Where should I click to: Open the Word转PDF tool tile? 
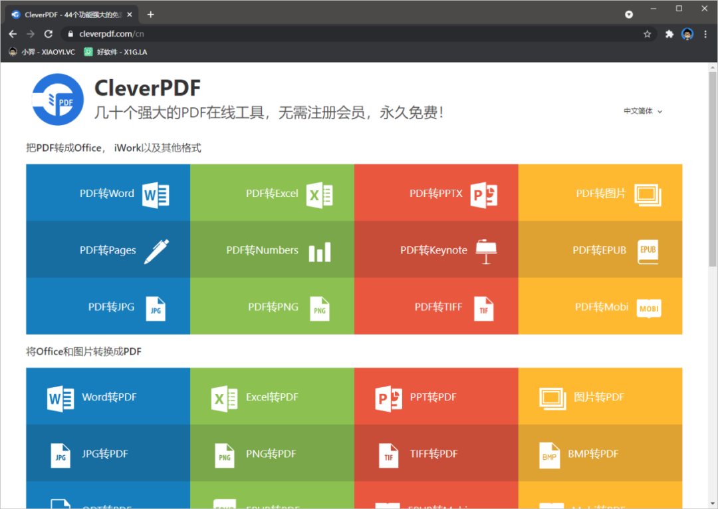point(108,397)
